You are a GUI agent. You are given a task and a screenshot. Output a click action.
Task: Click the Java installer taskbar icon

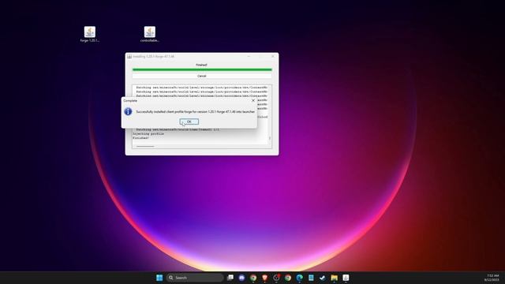(346, 278)
